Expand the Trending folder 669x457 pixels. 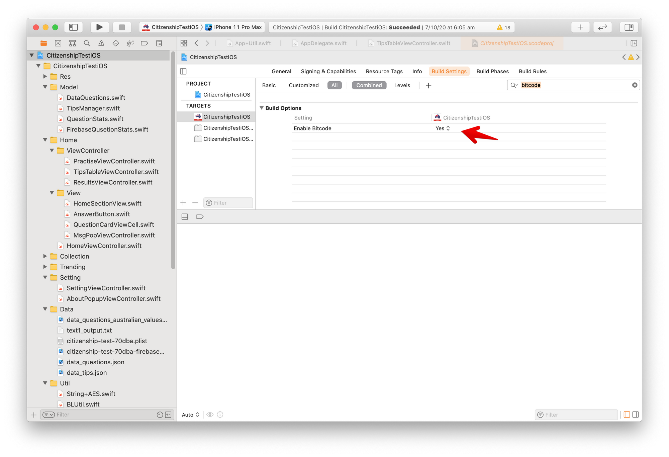point(45,267)
